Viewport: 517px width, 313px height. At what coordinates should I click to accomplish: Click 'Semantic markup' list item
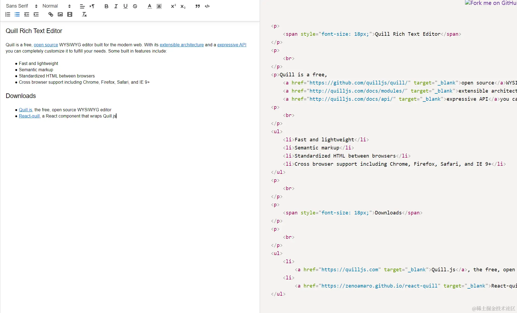pos(36,70)
